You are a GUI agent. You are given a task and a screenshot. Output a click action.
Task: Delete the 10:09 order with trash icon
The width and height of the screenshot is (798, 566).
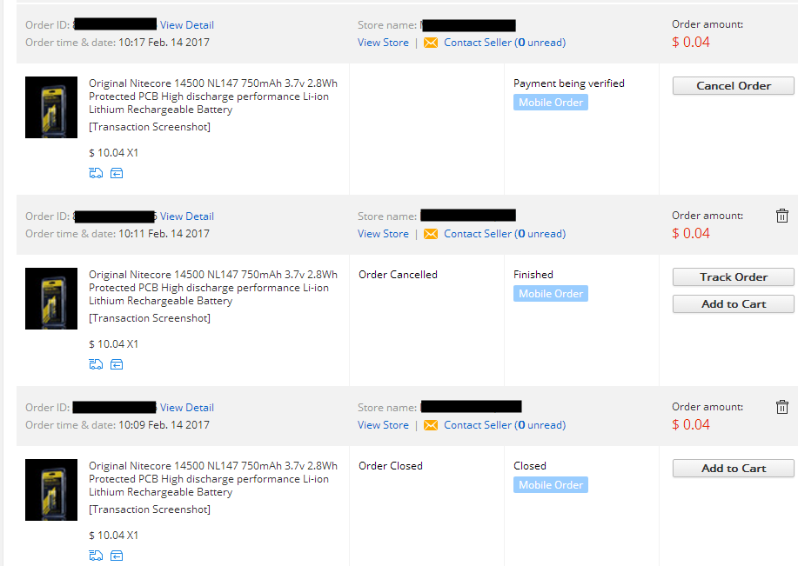pos(782,407)
